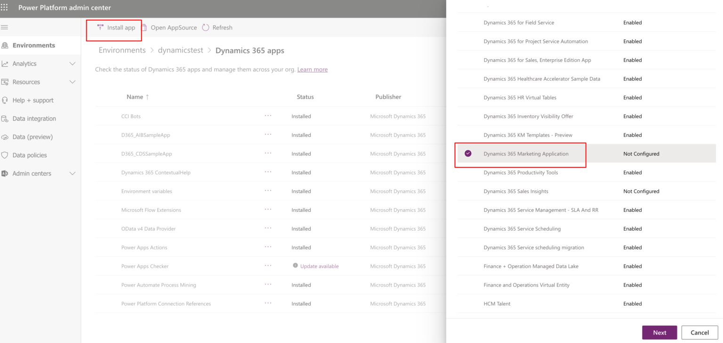
Task: Navigate to Environments via the breadcrumb
Action: tap(121, 50)
